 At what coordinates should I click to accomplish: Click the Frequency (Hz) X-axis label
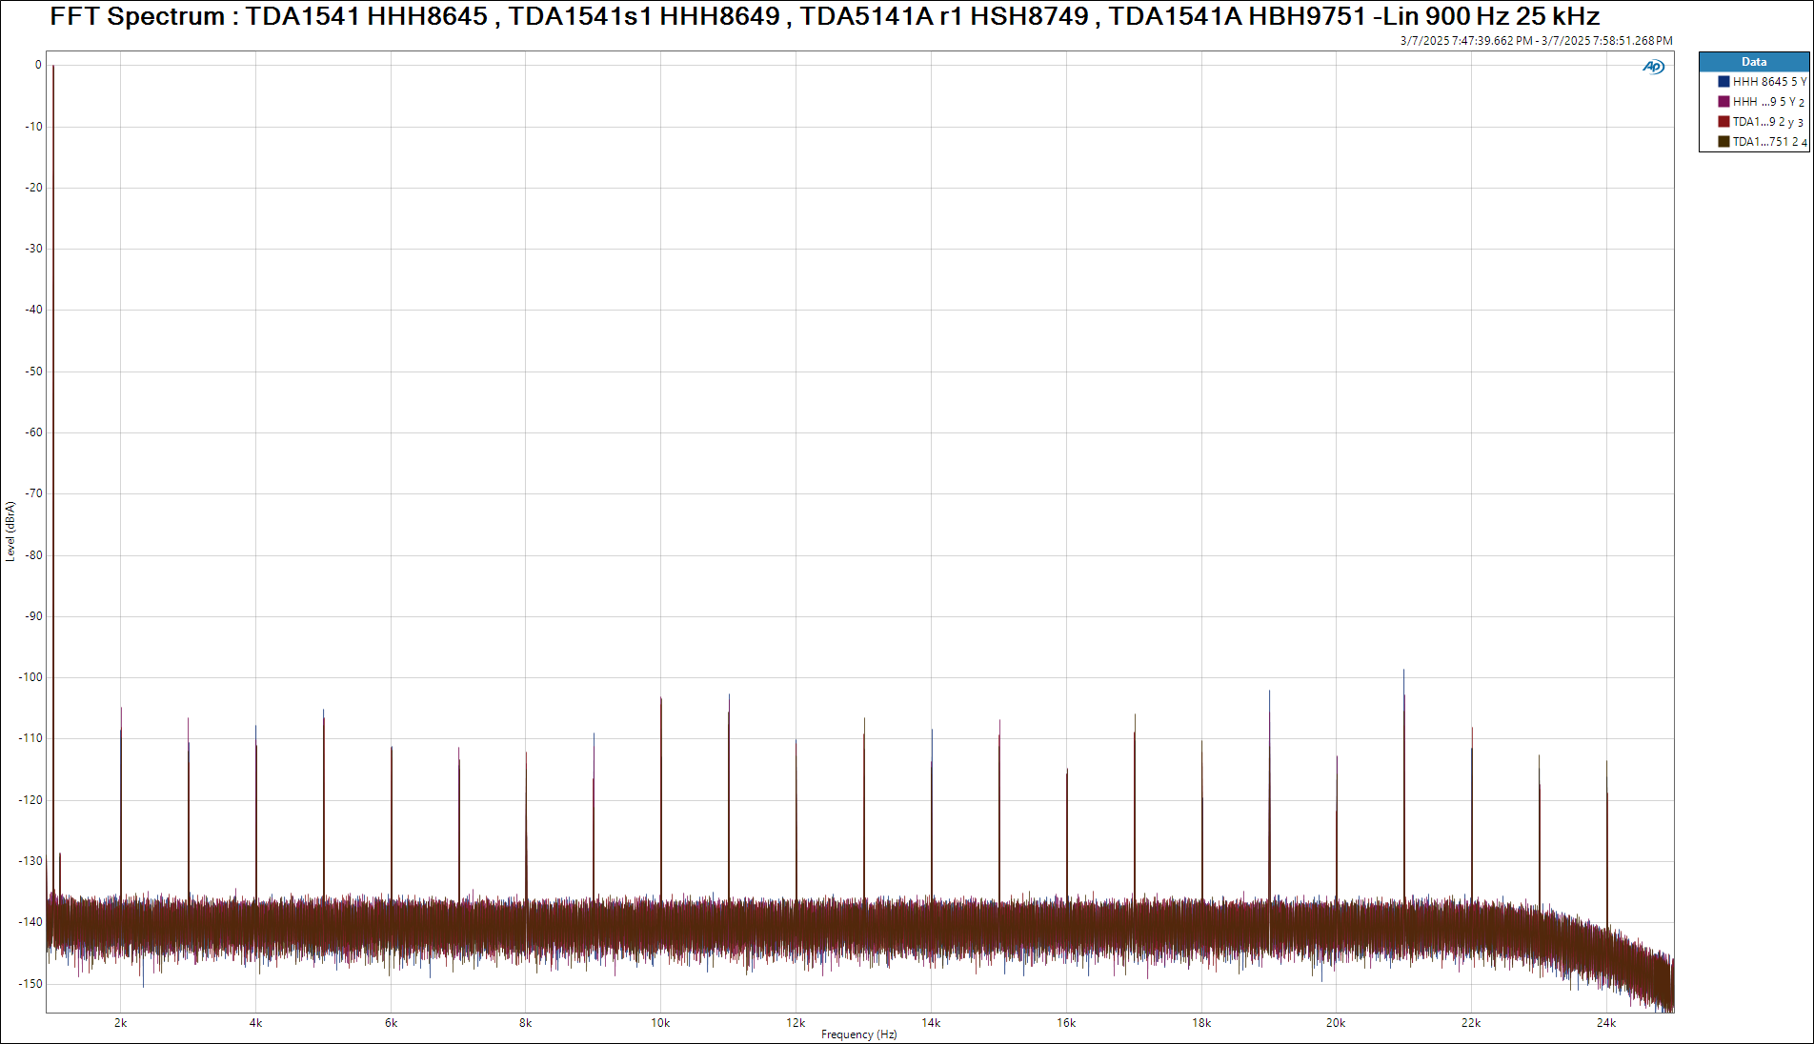click(858, 1034)
